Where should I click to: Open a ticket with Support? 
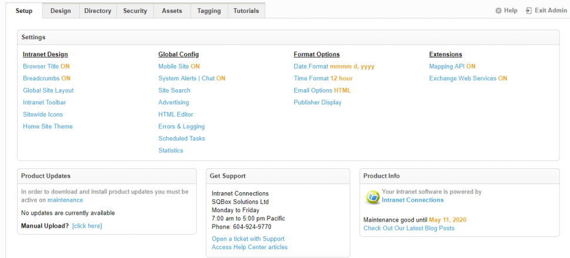pos(248,239)
